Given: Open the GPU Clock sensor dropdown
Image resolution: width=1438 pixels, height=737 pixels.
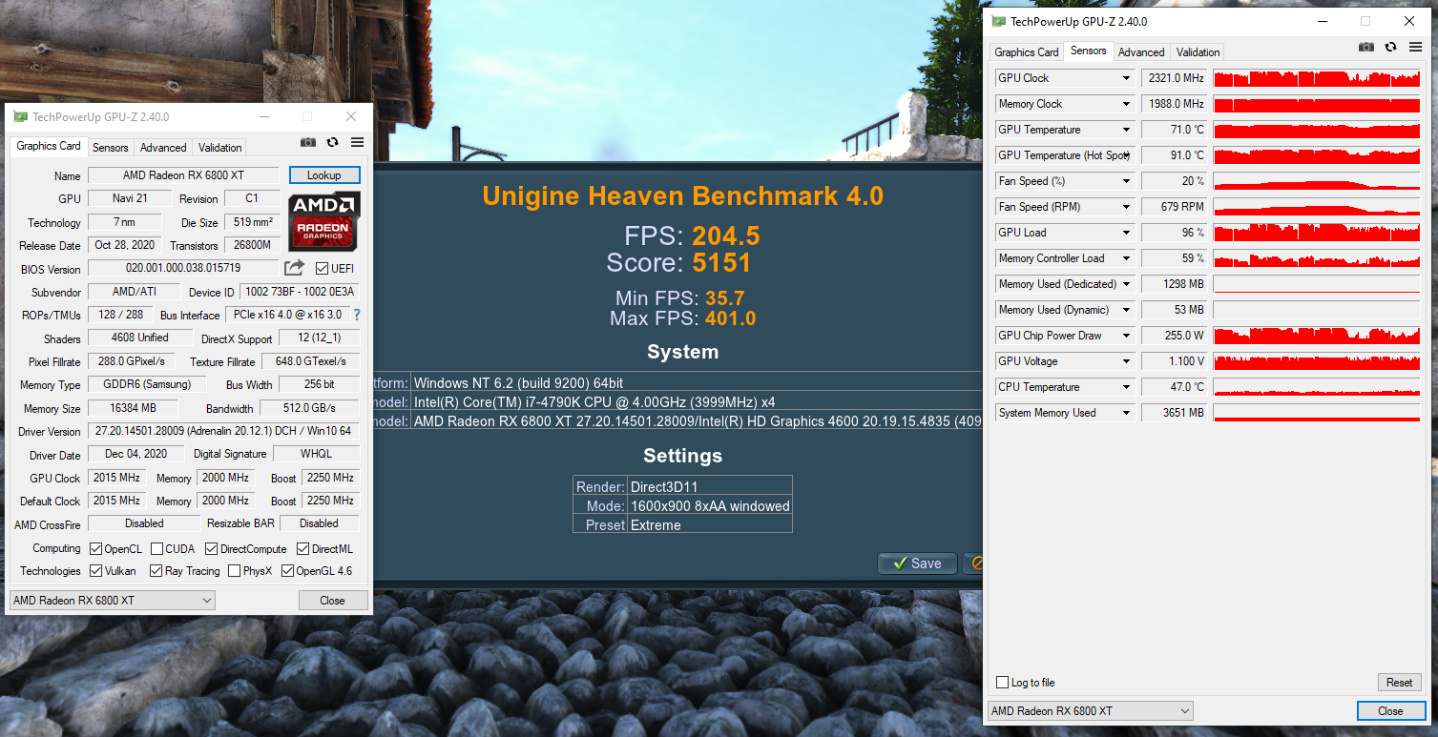Looking at the screenshot, I should [1126, 78].
